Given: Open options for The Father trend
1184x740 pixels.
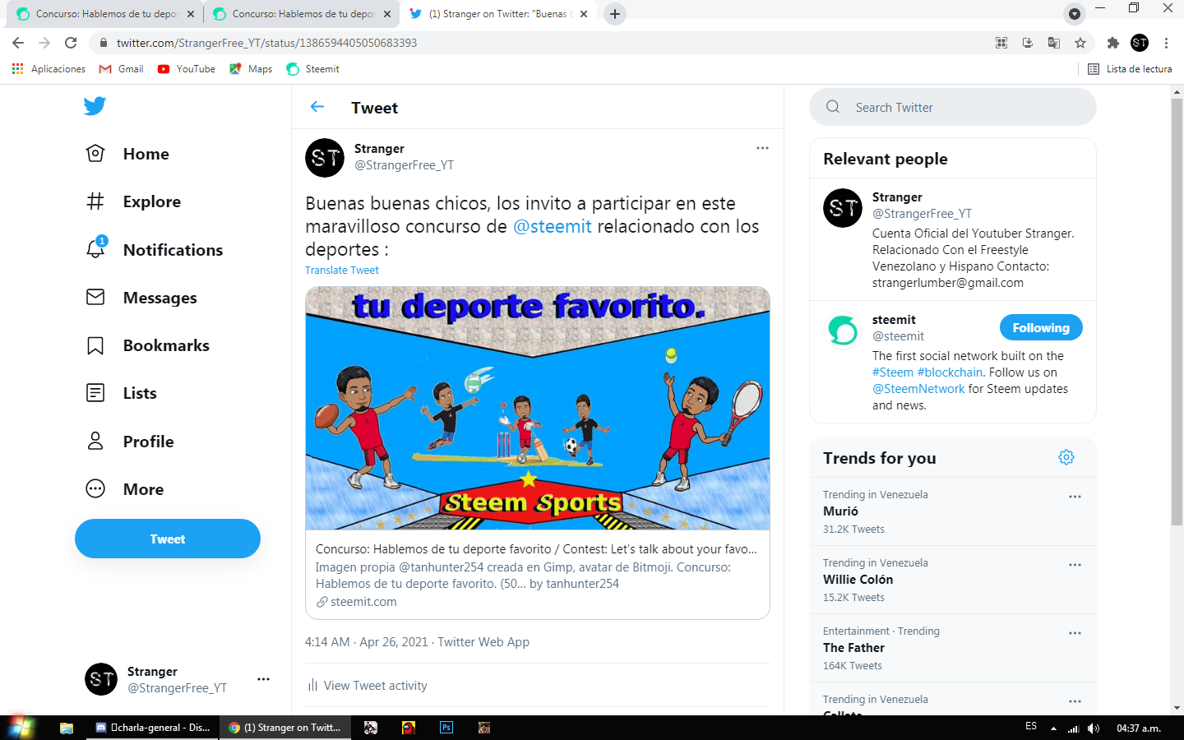Looking at the screenshot, I should [x=1075, y=633].
